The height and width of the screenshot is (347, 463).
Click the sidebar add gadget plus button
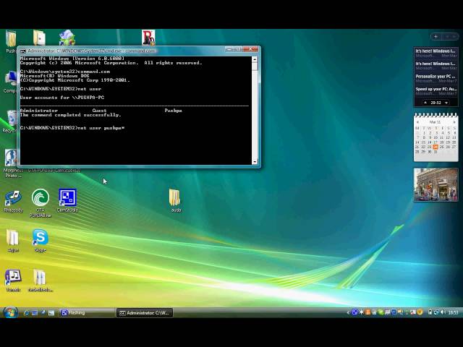[436, 37]
